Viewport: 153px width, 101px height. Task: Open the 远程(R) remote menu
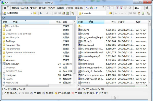[x=70, y=8]
